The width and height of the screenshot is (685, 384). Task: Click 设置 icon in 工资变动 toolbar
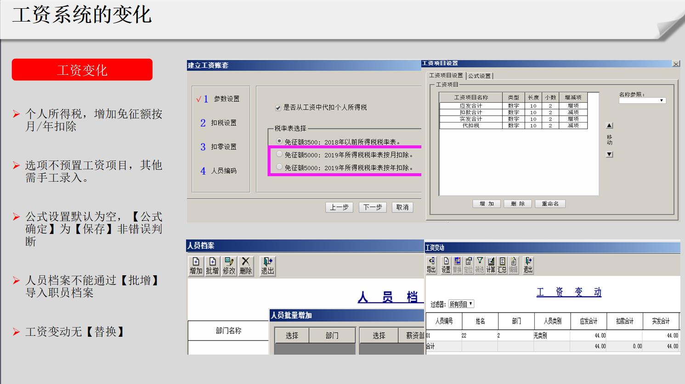[x=446, y=265]
